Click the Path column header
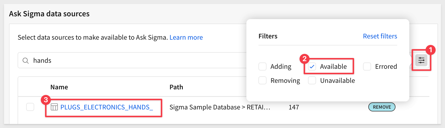The height and width of the screenshot is (128, 445). tap(176, 87)
